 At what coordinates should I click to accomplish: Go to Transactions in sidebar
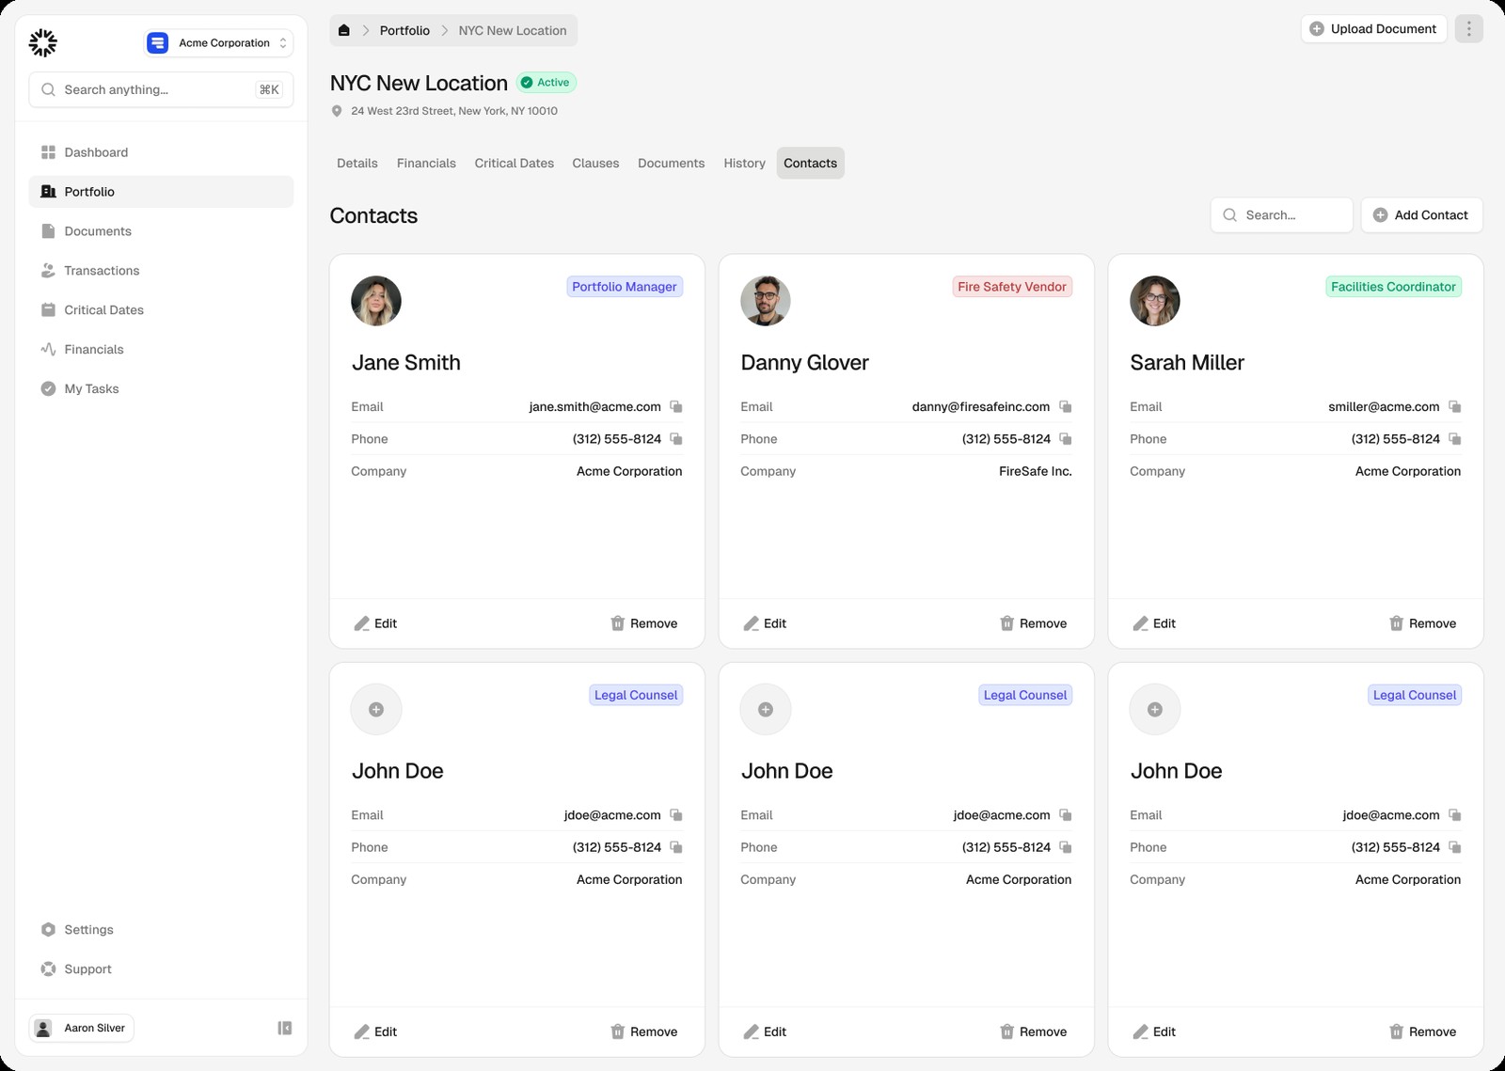point(161,271)
